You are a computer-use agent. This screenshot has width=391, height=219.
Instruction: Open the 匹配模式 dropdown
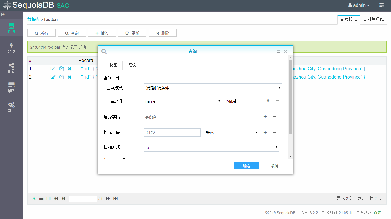coord(213,88)
